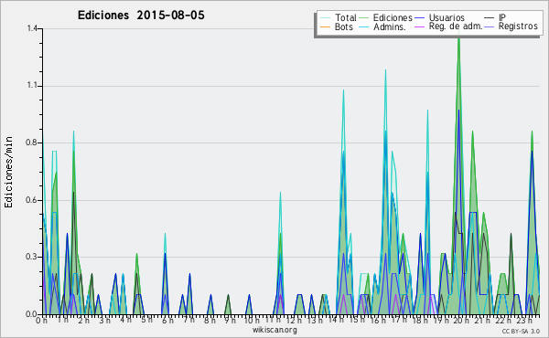Click the 1.4 value on vertical axis

click(x=32, y=28)
